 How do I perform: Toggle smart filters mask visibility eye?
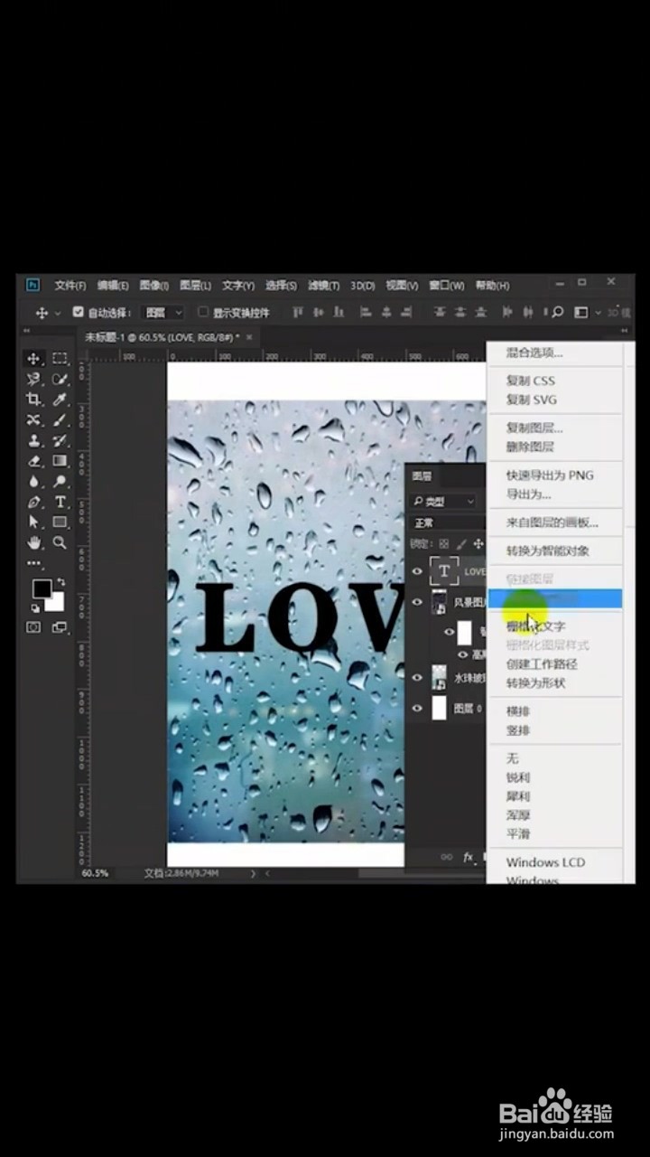(449, 632)
